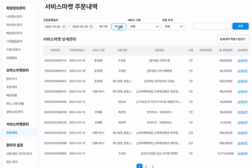Click product [꽃다발] 우연히 봄

tap(160, 61)
